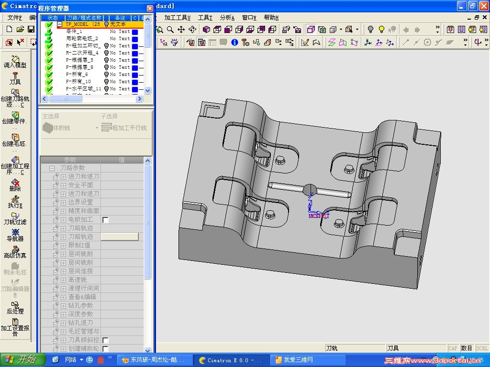Click the New file icon
This screenshot has width=490, height=367.
tap(10, 29)
